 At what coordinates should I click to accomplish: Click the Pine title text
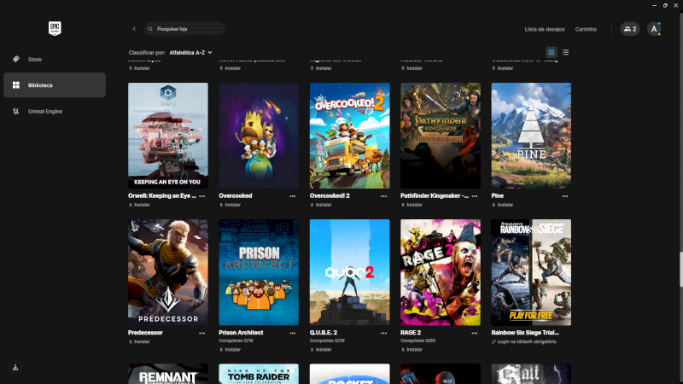498,196
